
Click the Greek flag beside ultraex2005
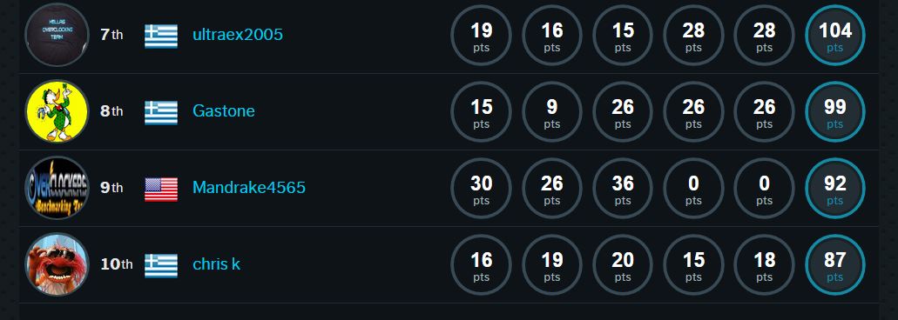coord(161,36)
